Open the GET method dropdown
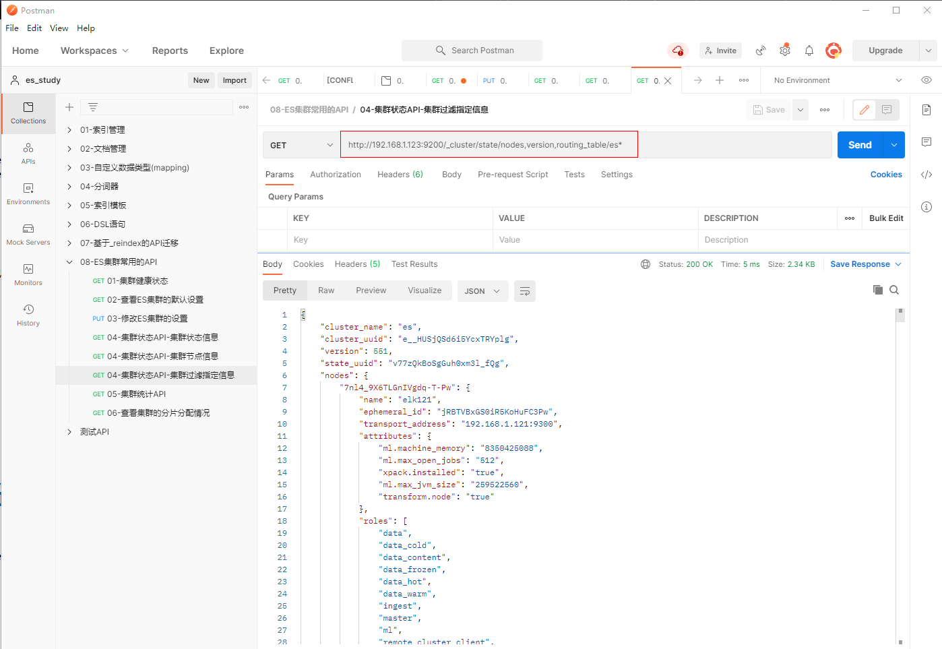Viewport: 942px width, 649px height. [301, 145]
